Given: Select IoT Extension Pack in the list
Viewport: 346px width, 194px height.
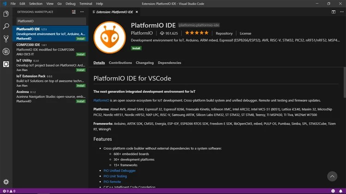Looking at the screenshot, I should 51,80.
